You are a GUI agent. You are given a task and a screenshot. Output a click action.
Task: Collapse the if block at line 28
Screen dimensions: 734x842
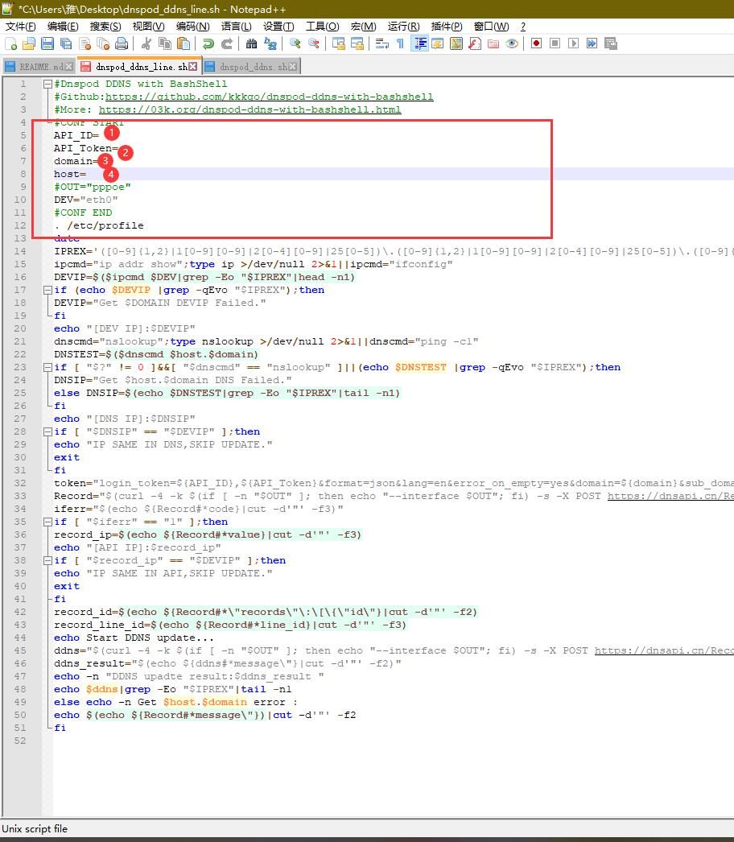coord(47,431)
